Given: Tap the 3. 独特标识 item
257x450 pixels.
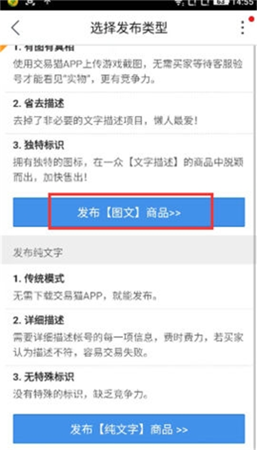Looking at the screenshot, I should (129, 162).
